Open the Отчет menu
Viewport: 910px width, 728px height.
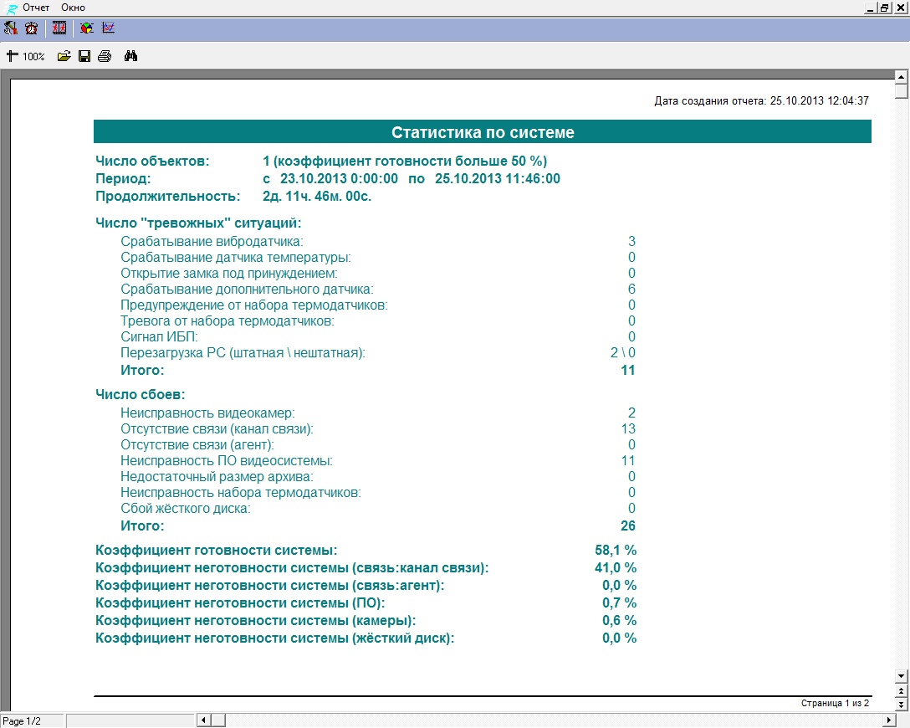36,8
